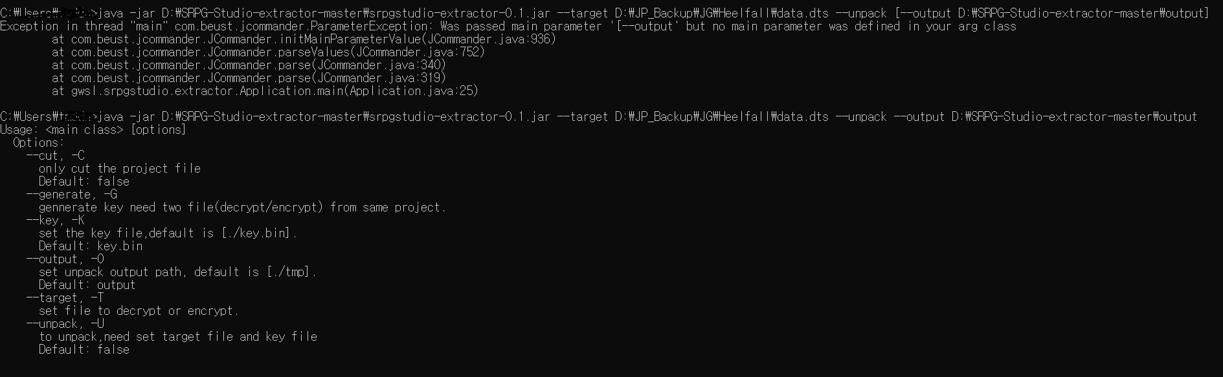Click the 'Usage: <main class> [options]' line
The height and width of the screenshot is (377, 1223).
click(x=93, y=130)
